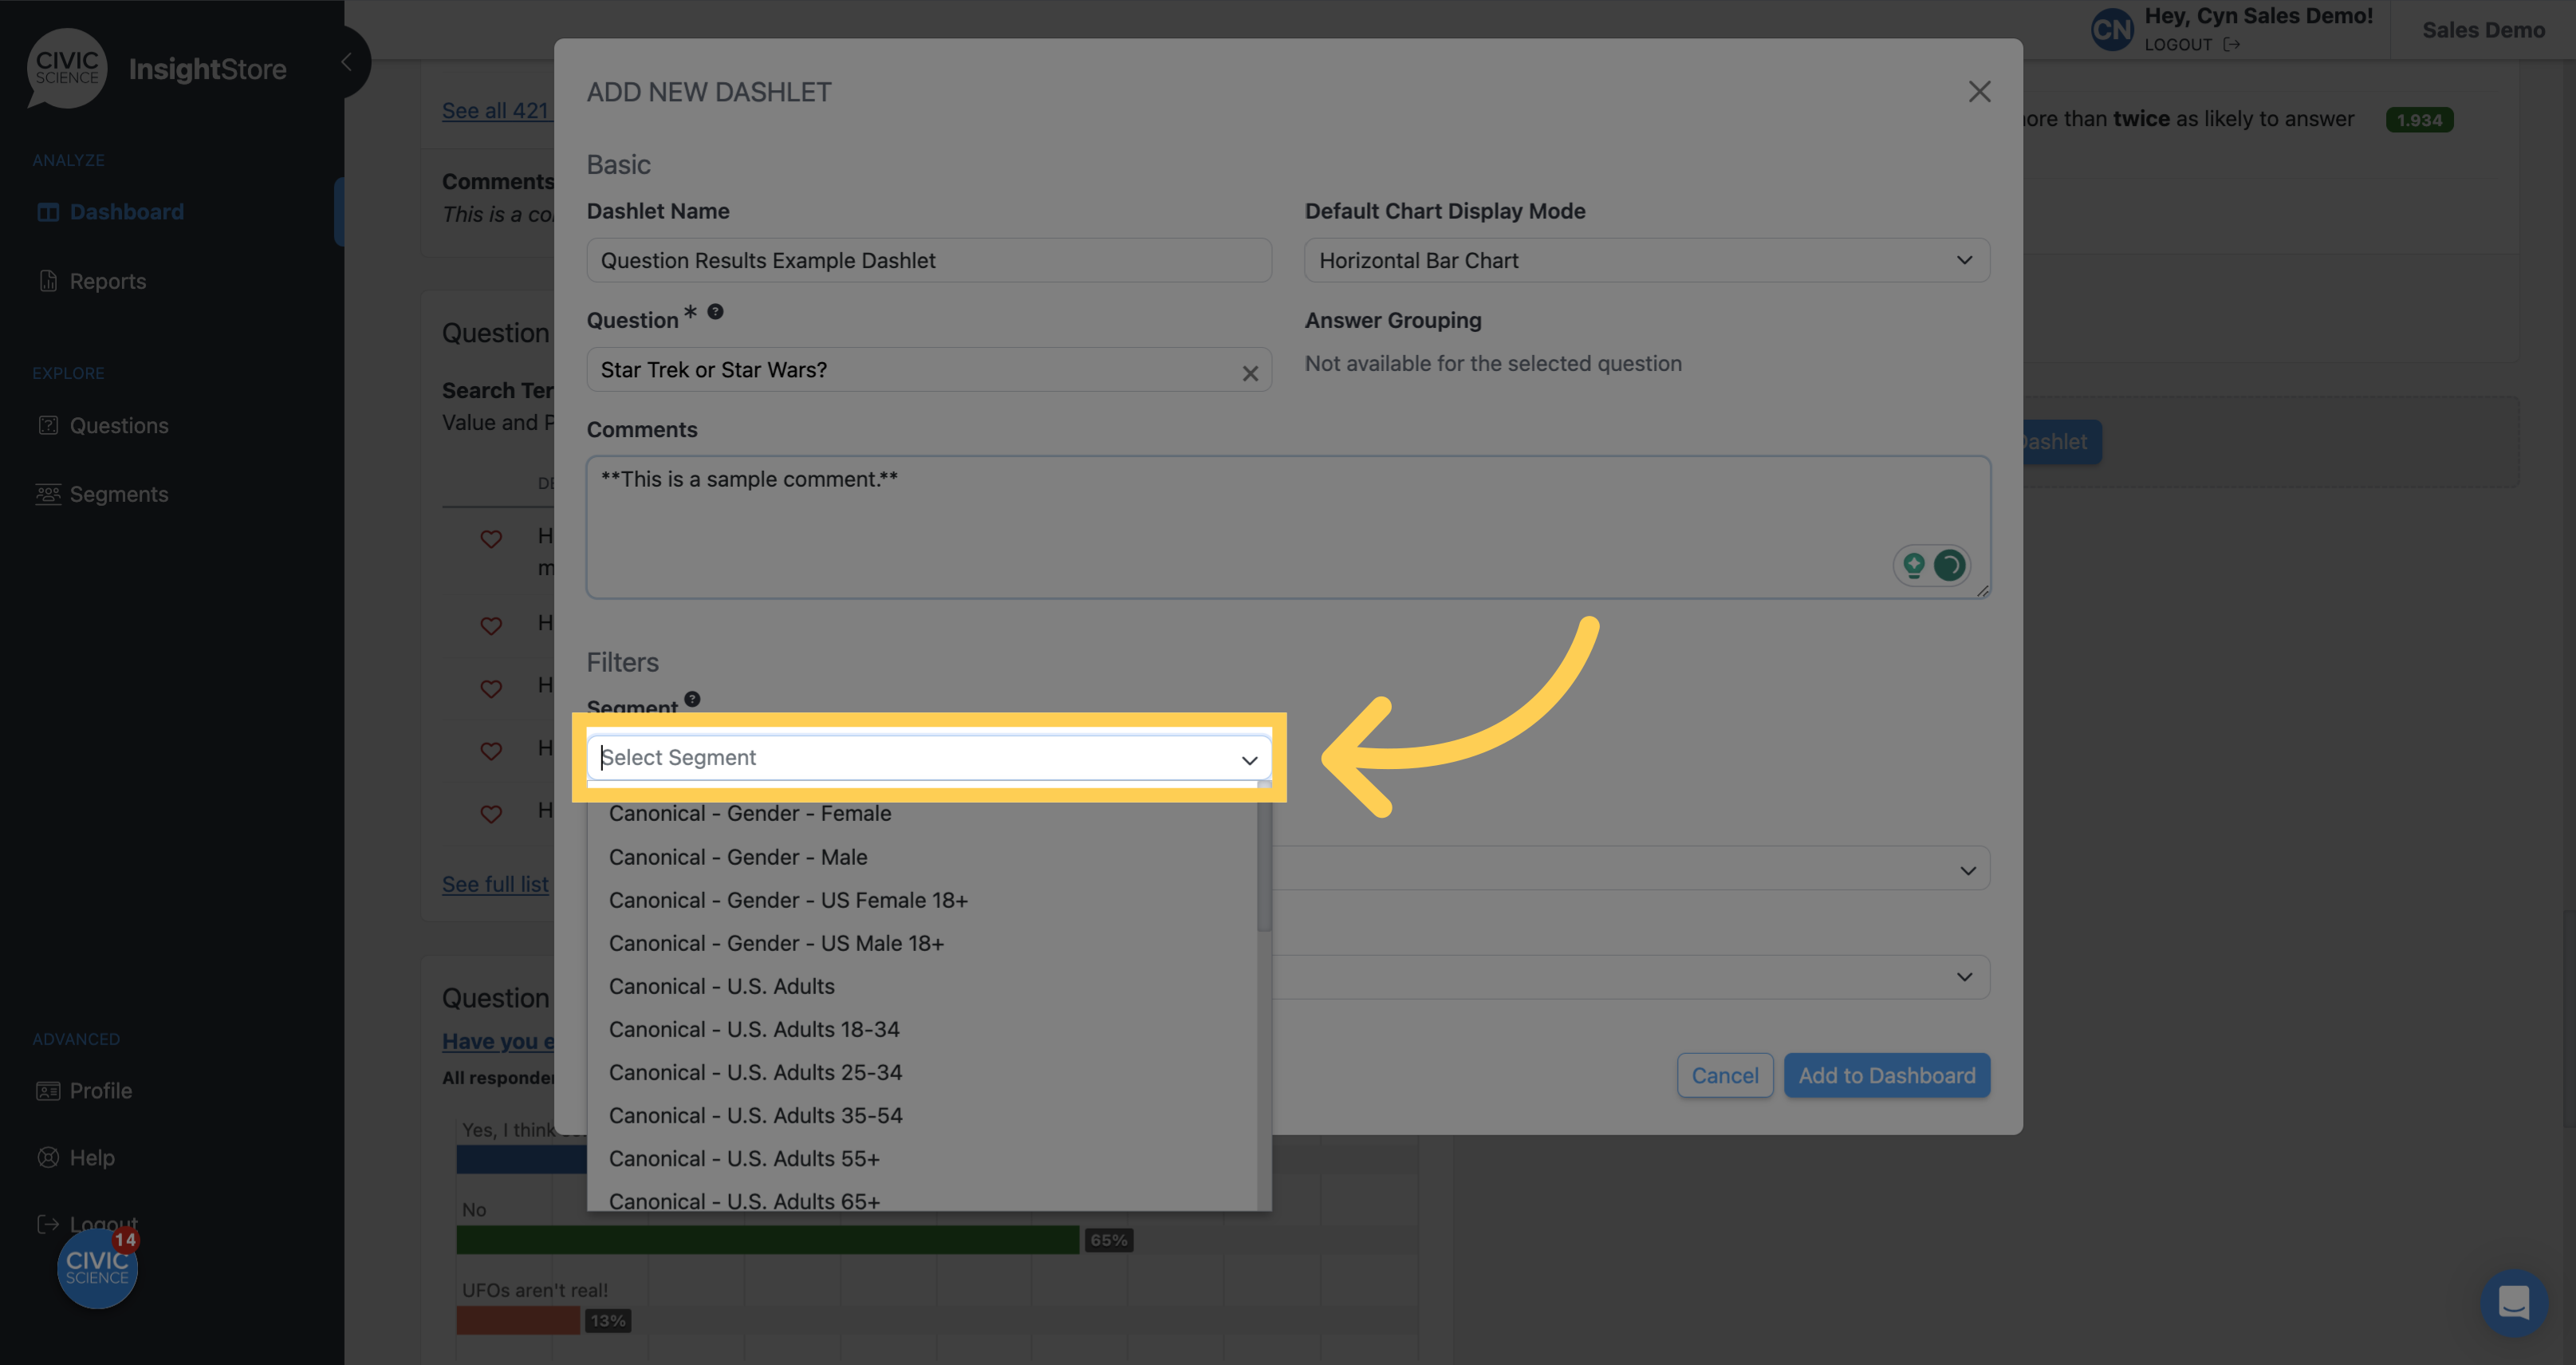Select Canonical - U.S. Adults from the segment list
Screen dimensions: 2576x1365
pos(722,986)
